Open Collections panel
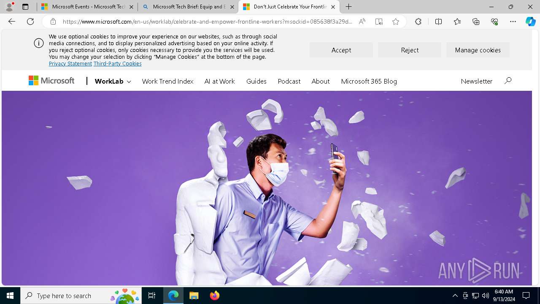 [x=476, y=22]
